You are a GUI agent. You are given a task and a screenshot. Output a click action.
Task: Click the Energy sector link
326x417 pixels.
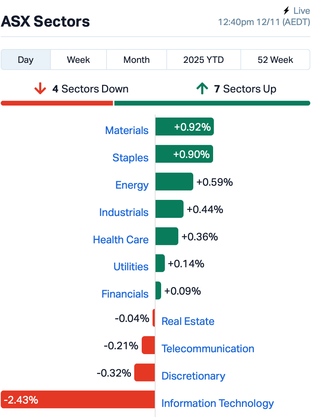point(132,185)
